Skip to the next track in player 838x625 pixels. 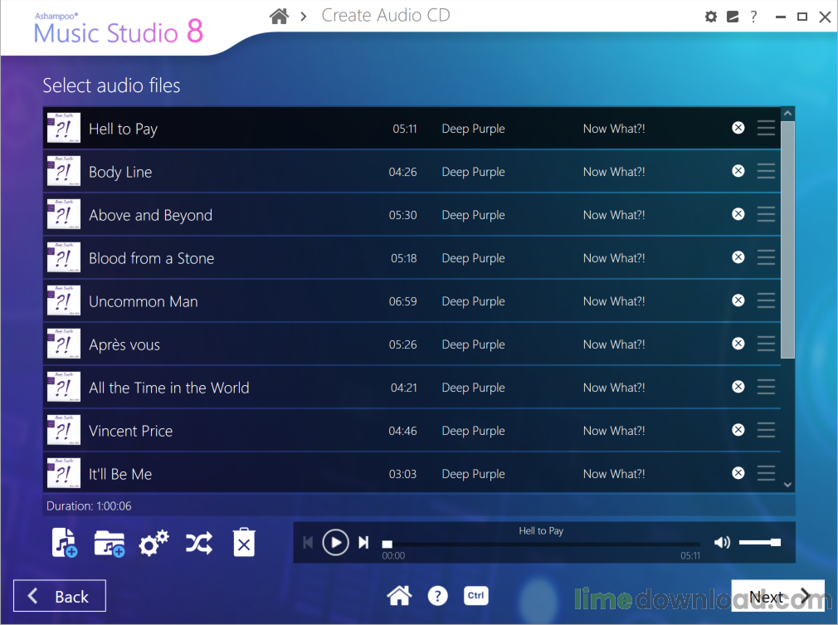363,542
